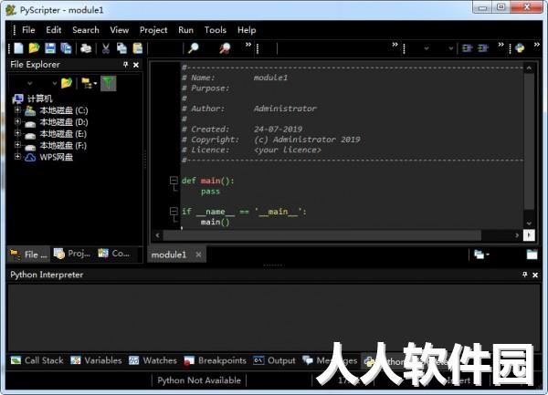
Task: Open second File Explorer navigation dropdown arrow
Action: (54, 83)
